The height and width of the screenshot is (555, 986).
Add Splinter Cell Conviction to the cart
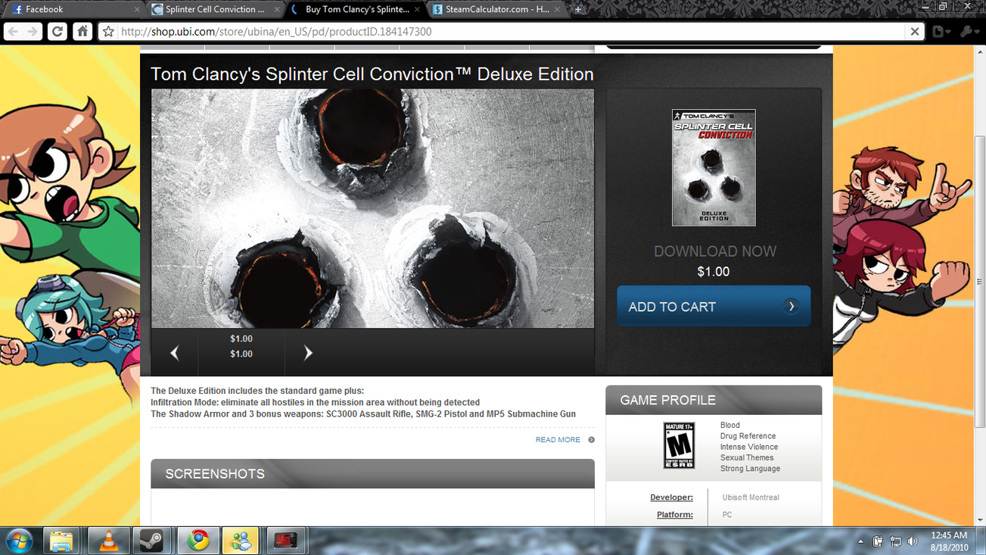[x=713, y=307]
